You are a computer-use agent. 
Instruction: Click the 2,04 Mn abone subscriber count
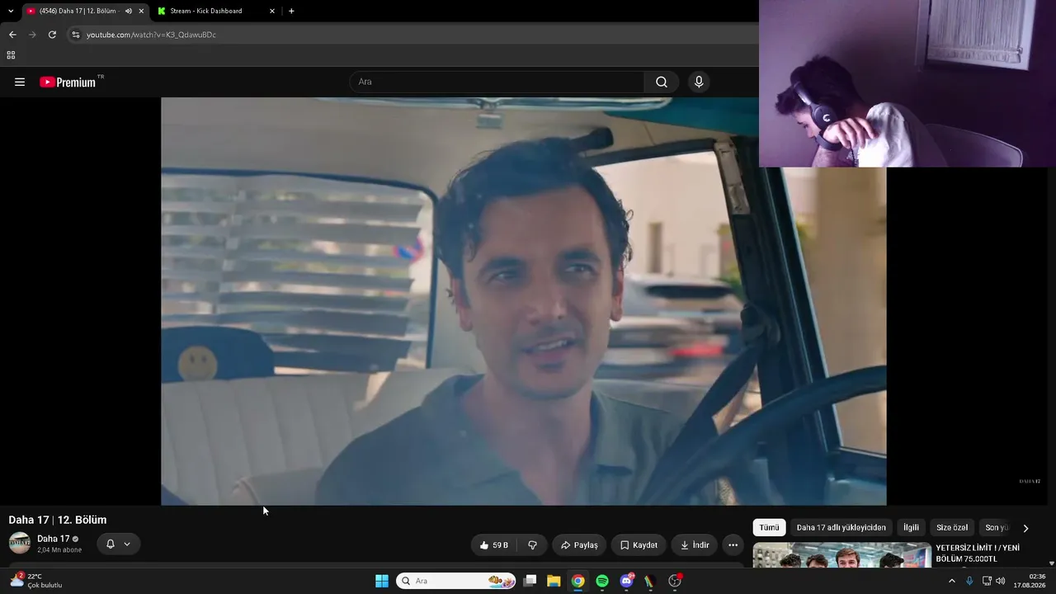pyautogui.click(x=59, y=550)
